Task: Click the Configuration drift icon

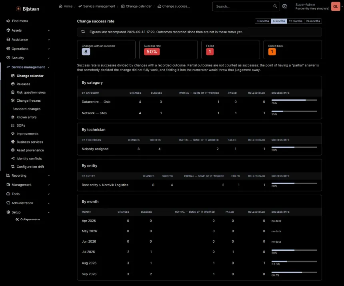Action: [13, 167]
